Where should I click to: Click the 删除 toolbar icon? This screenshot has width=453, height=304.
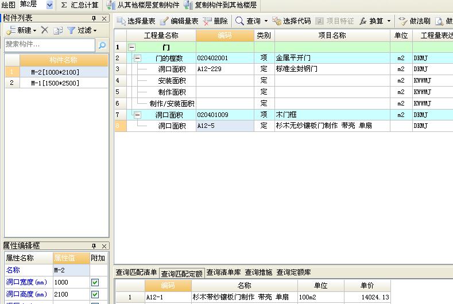pos(207,21)
